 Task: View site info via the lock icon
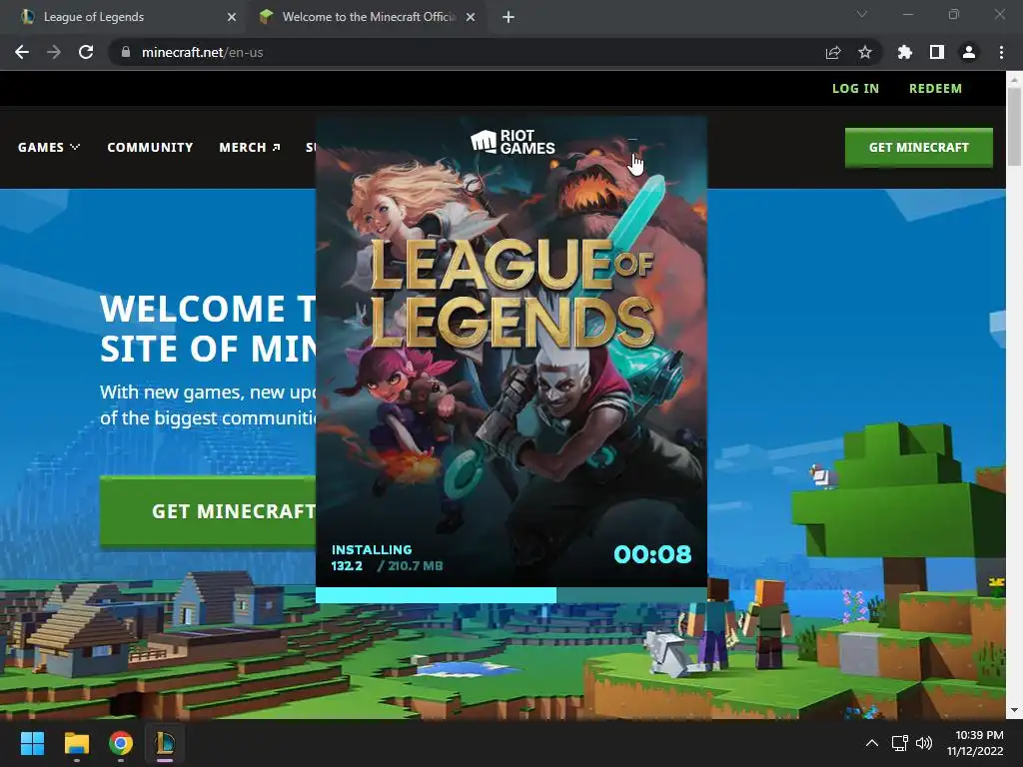[x=126, y=52]
